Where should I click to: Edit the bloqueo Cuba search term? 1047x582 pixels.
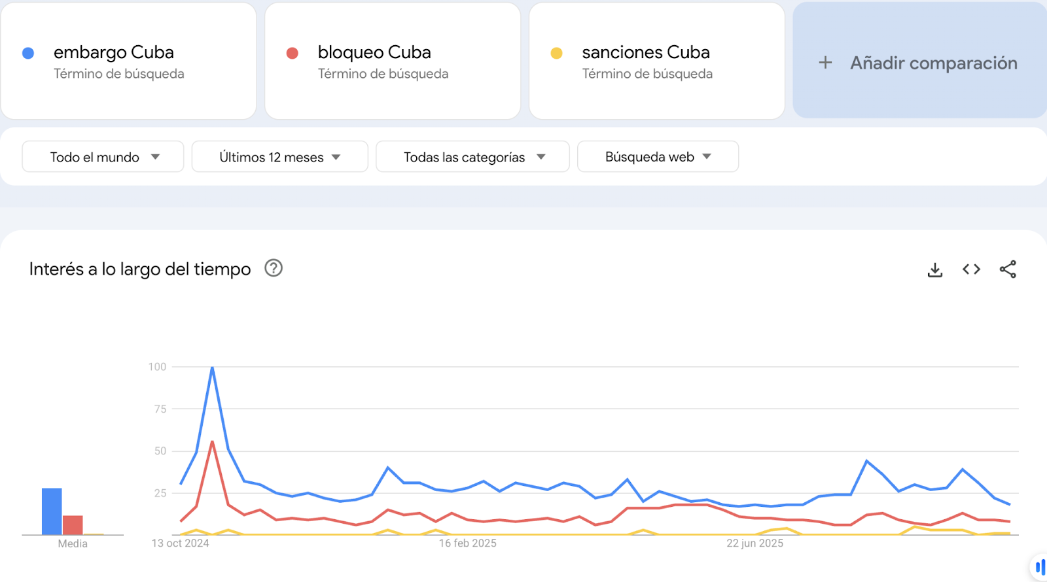click(374, 52)
